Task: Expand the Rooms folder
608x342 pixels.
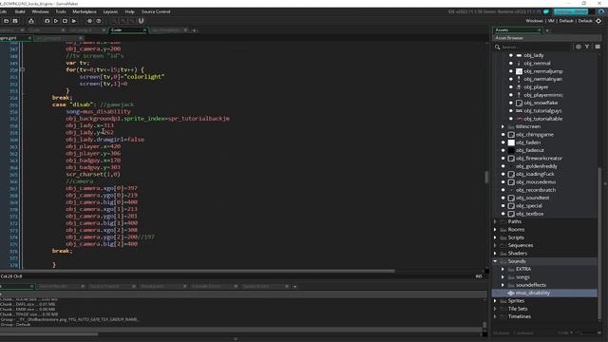Action: pos(495,230)
